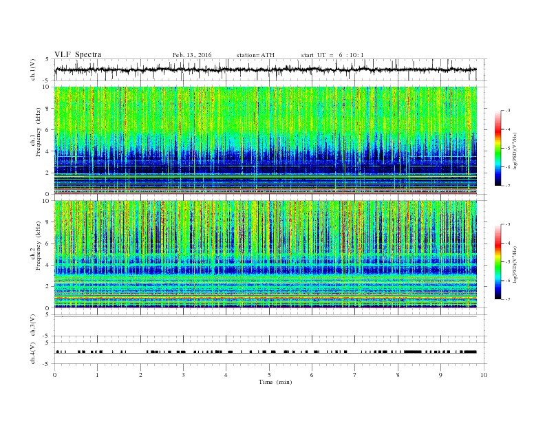This screenshot has width=545, height=421.
Task: Click the "start UT = 6 :10: 1" text
Action: pyautogui.click(x=332, y=55)
